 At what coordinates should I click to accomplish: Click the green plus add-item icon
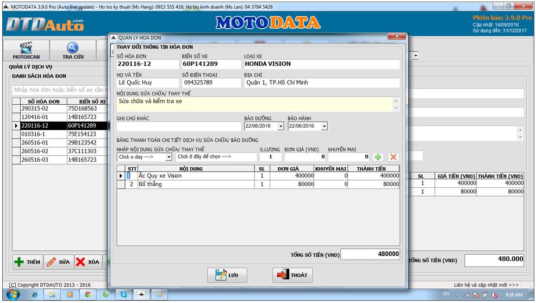pos(378,157)
